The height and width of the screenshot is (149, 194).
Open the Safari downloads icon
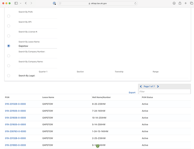pyautogui.click(x=174, y=3)
